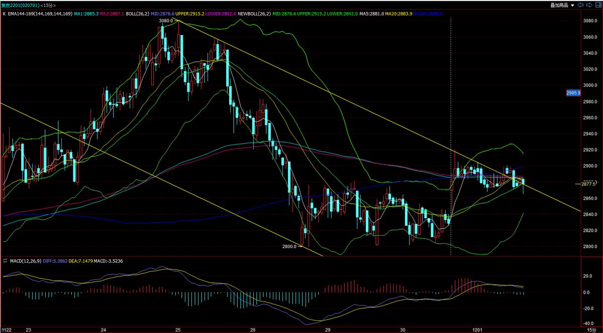Open the <15分> period selector in title
This screenshot has height=333, width=603.
pos(43,6)
